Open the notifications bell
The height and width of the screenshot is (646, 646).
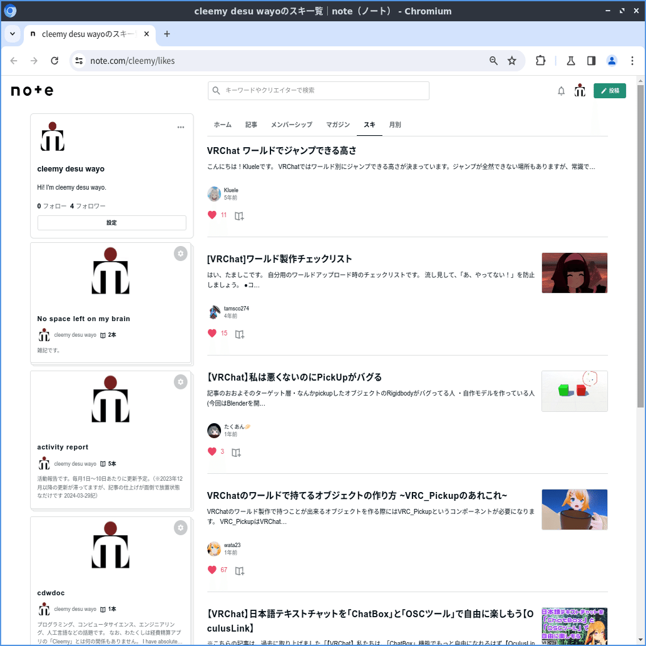(561, 91)
